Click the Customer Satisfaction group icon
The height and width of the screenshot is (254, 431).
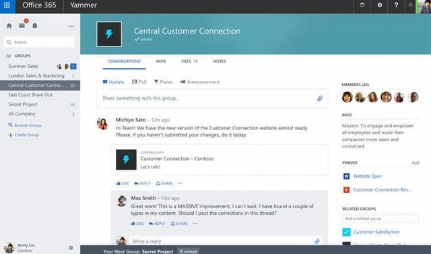click(346, 232)
